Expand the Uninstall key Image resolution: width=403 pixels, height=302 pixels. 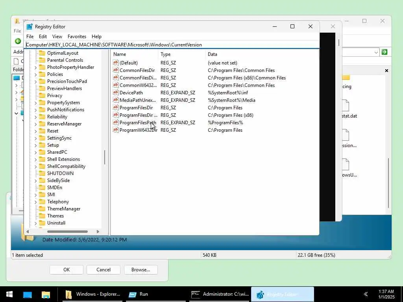pyautogui.click(x=35, y=223)
